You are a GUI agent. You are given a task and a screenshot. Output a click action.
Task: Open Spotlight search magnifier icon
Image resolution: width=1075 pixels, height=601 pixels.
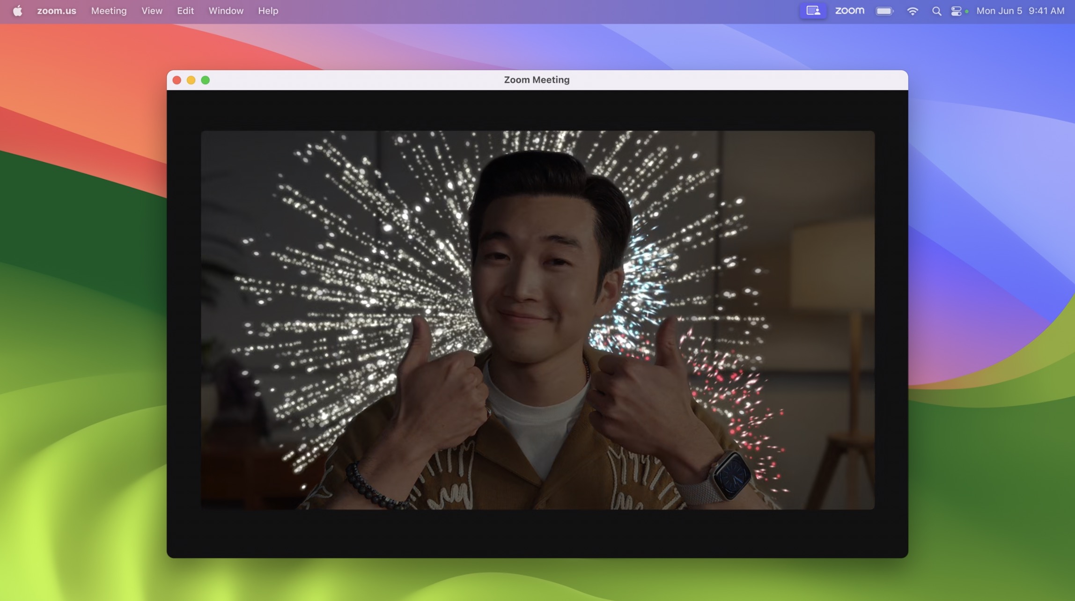click(936, 11)
